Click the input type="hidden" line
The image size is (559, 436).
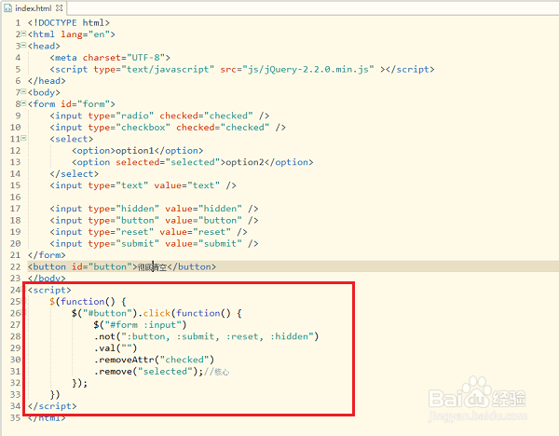pyautogui.click(x=154, y=209)
